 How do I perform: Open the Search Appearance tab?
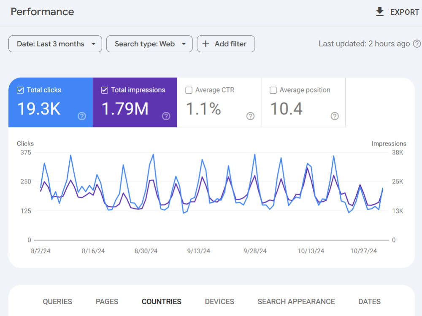click(x=296, y=302)
